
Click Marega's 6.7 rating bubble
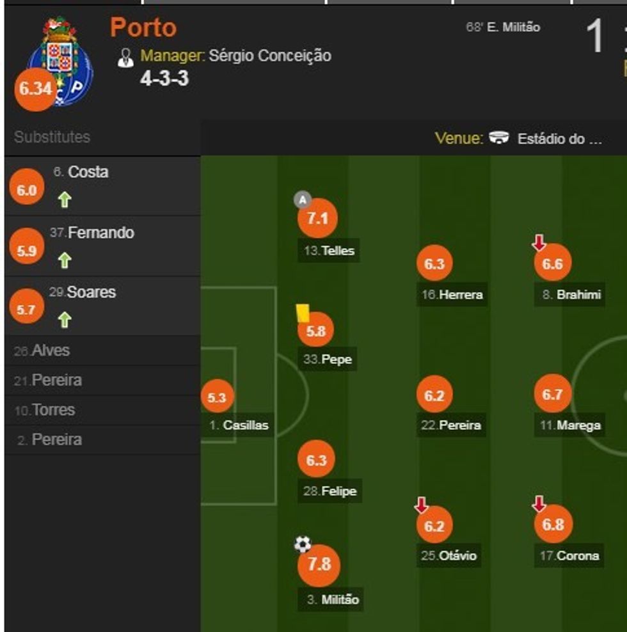point(552,395)
